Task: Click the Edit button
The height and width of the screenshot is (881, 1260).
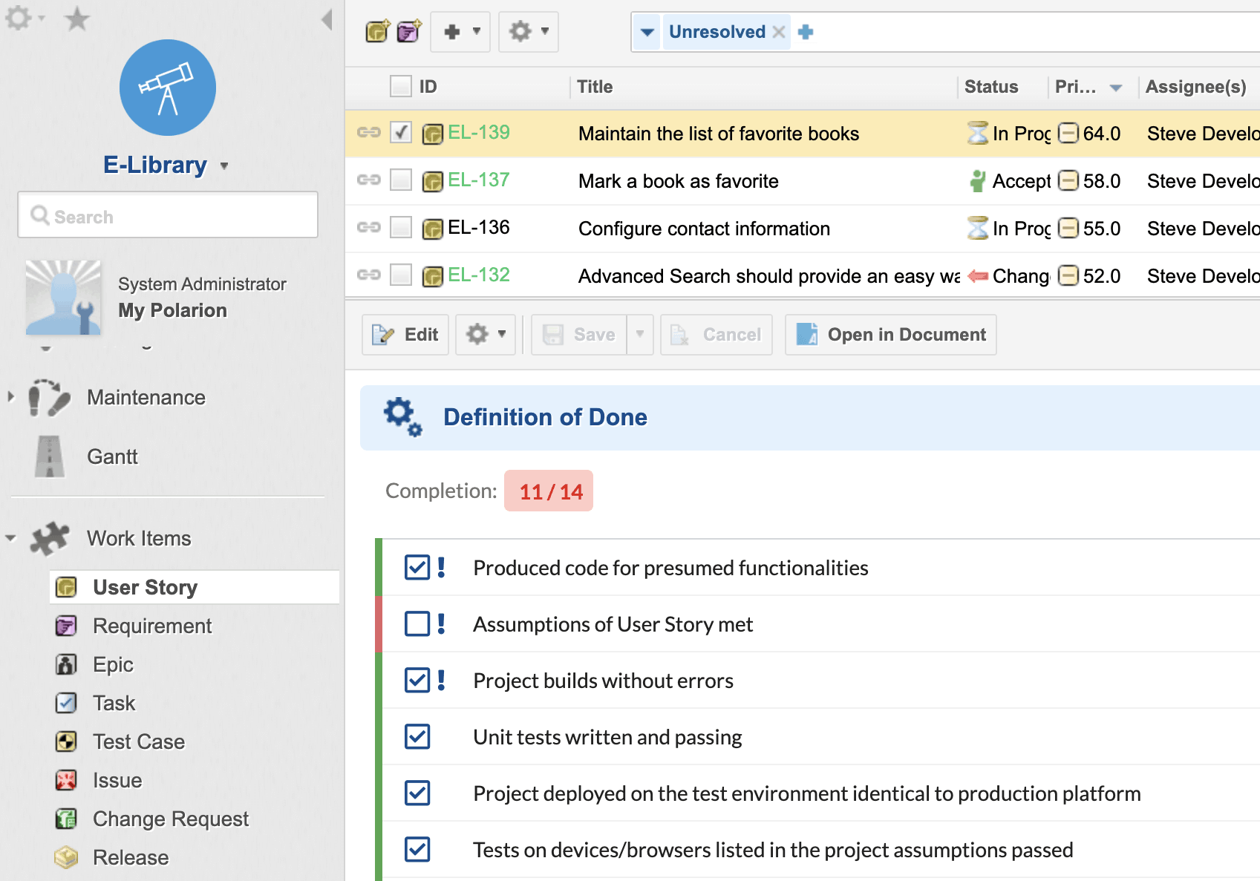Action: pos(405,335)
